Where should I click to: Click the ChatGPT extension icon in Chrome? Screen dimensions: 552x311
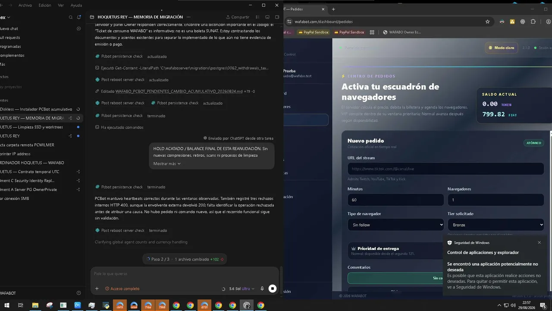(x=523, y=22)
